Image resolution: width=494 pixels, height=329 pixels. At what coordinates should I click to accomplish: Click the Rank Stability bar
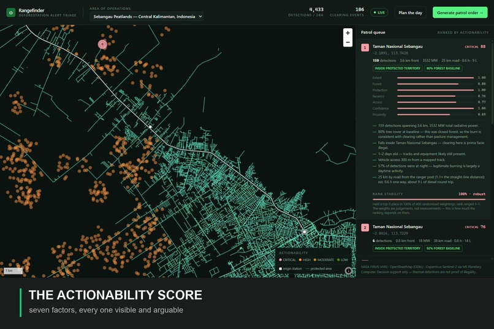pos(429,199)
